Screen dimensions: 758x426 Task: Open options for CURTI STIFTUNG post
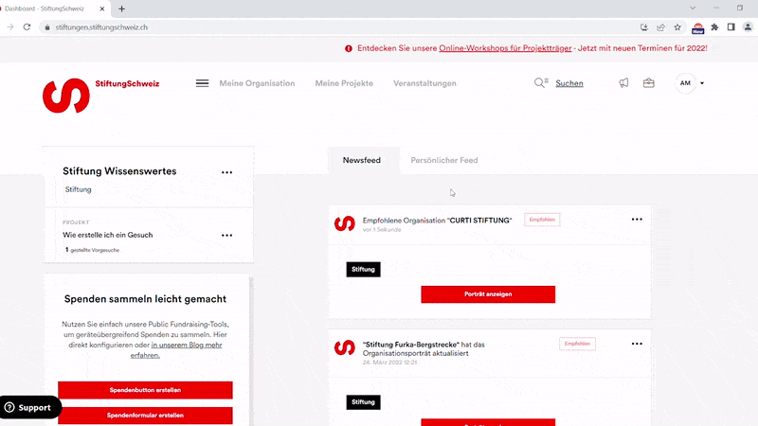point(637,219)
